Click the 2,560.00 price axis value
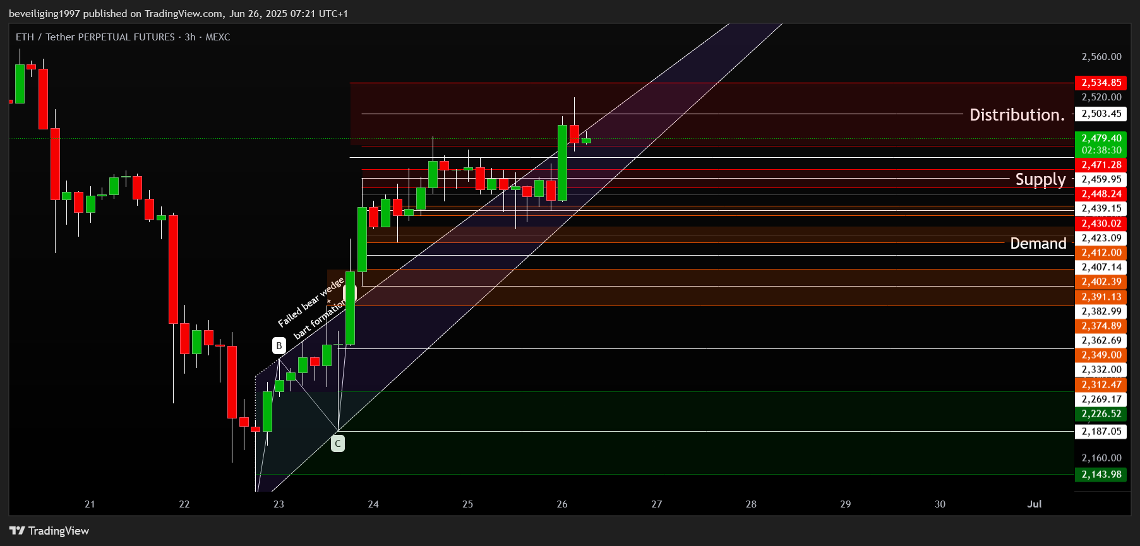The width and height of the screenshot is (1140, 546). point(1101,57)
